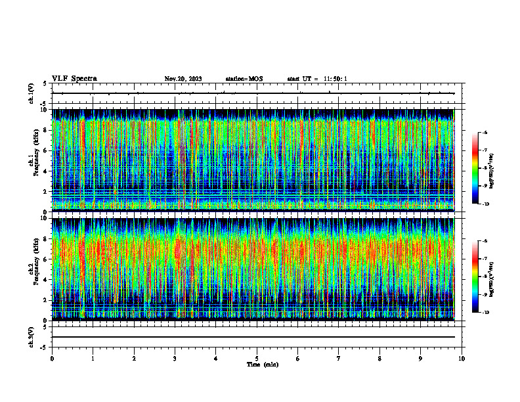Click the "0" tick on the time axis
Image resolution: width=520 pixels, height=402 pixels.
pos(52,359)
